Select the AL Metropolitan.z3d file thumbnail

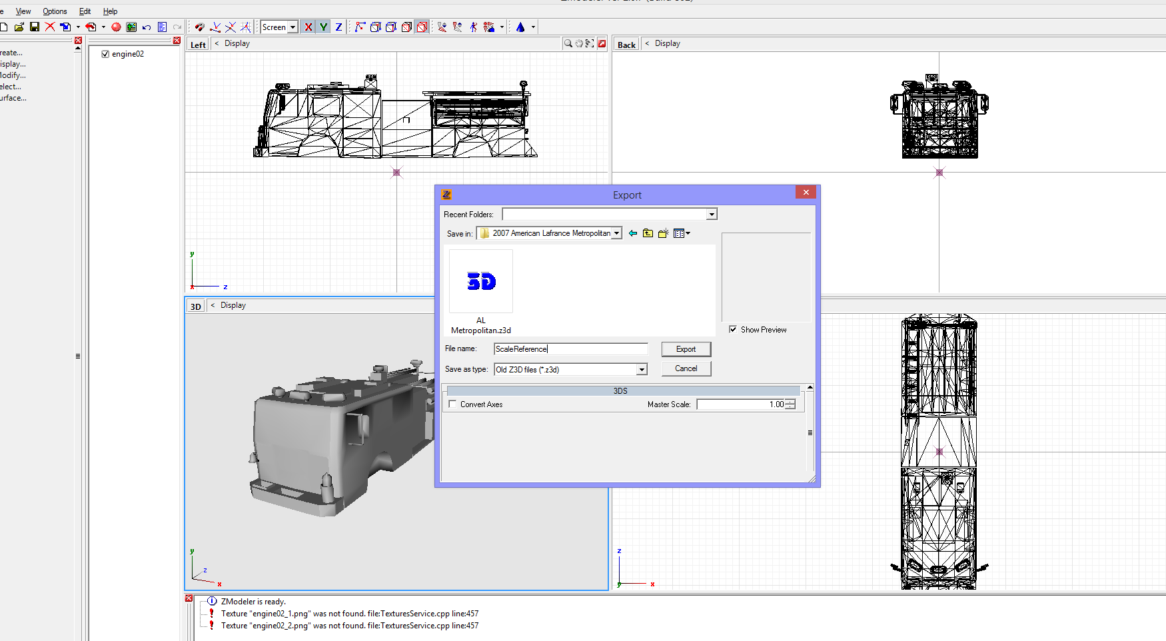click(x=480, y=282)
